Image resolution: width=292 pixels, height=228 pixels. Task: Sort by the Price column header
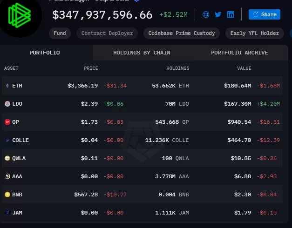(91, 68)
